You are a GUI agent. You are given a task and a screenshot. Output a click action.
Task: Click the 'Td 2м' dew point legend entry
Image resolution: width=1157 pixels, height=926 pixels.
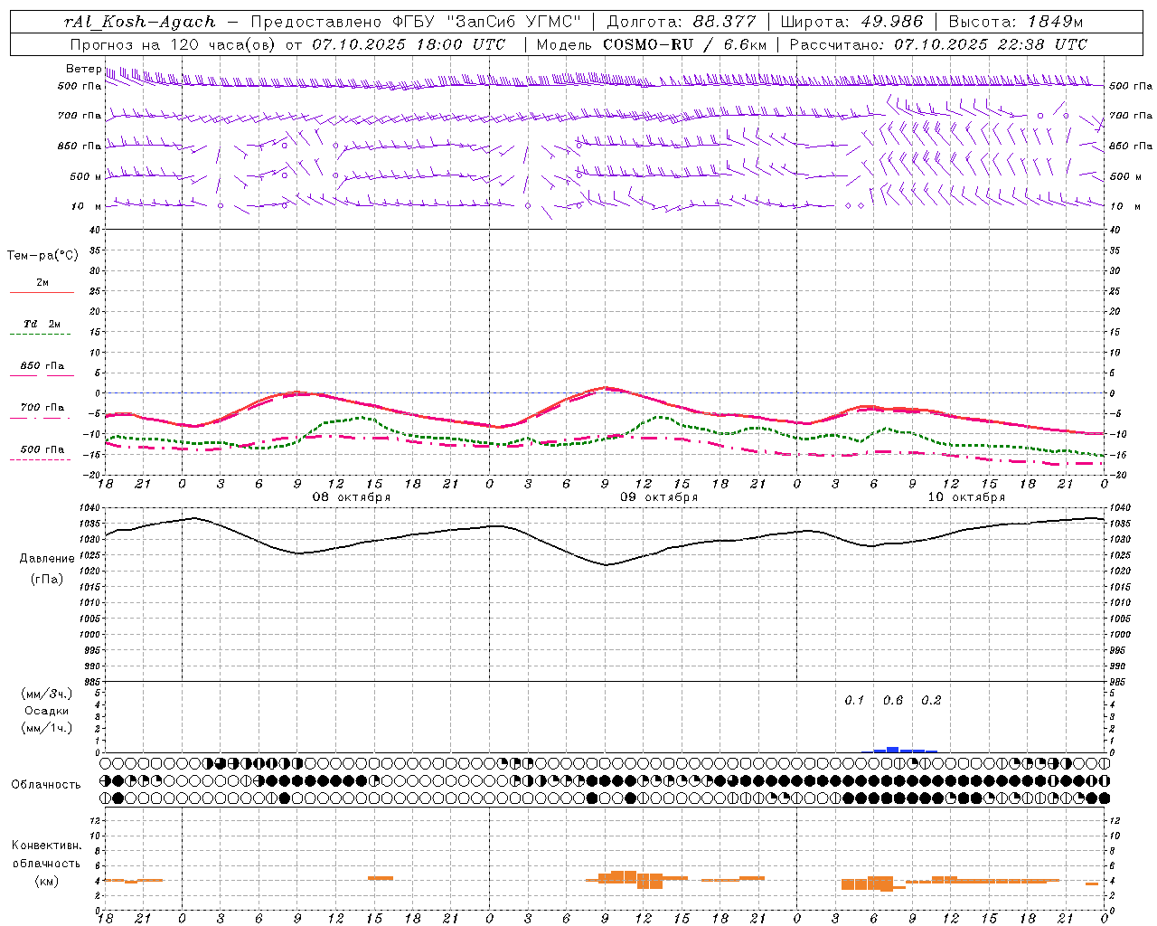coord(42,324)
